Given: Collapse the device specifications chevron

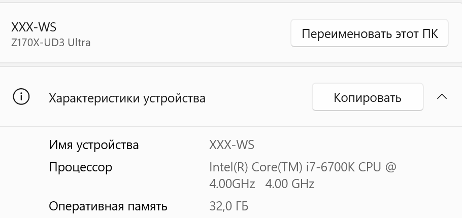Looking at the screenshot, I should (442, 97).
